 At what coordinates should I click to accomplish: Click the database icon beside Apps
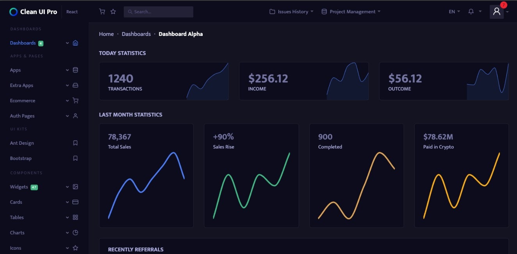pos(75,70)
